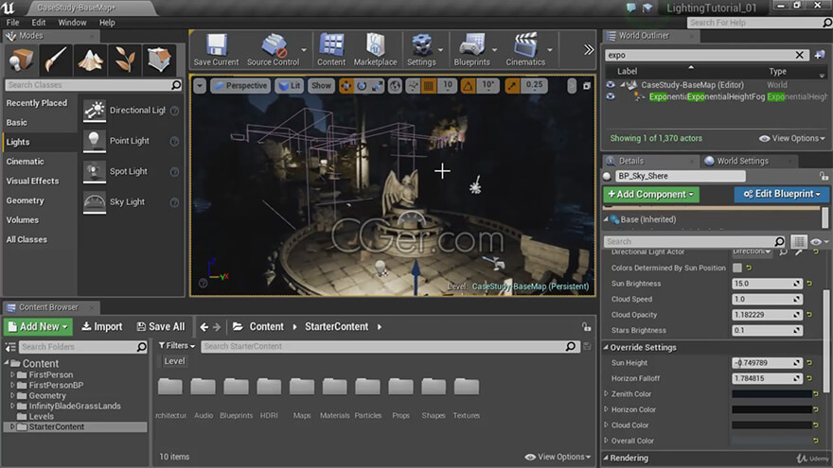
Task: Click the Point Light bulb icon
Action: coord(94,141)
